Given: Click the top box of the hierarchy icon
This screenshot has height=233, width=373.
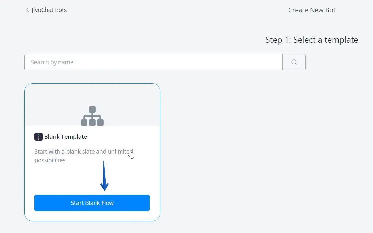Looking at the screenshot, I should click(92, 110).
